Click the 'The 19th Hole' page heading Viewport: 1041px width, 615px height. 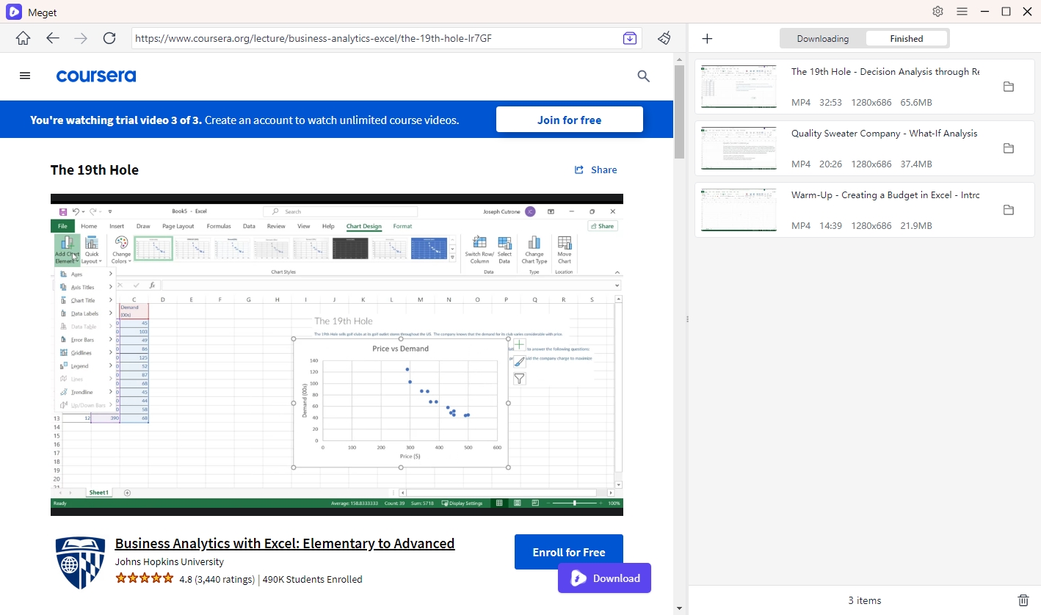pyautogui.click(x=95, y=170)
